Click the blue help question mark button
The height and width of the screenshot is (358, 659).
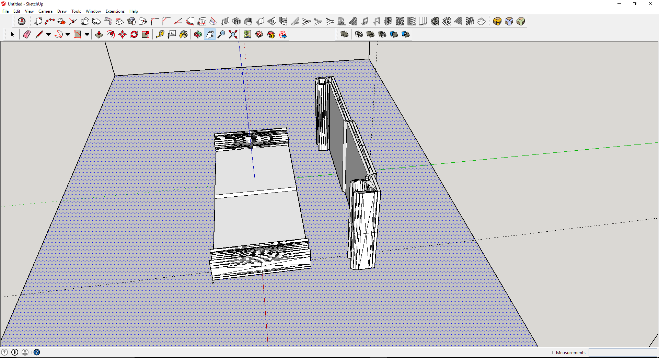click(x=37, y=352)
